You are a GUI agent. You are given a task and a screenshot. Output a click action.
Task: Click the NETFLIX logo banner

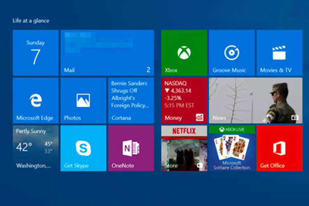tap(184, 131)
